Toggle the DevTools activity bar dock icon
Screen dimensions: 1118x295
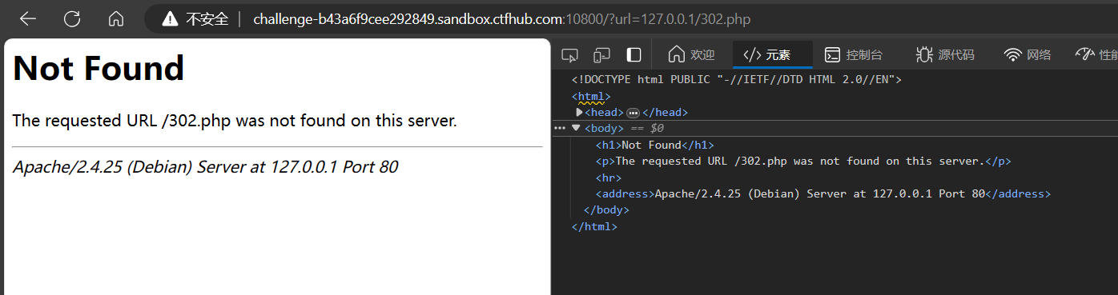tap(633, 54)
